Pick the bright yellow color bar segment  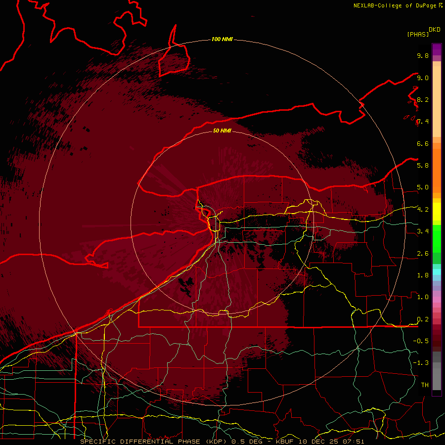pos(437,212)
